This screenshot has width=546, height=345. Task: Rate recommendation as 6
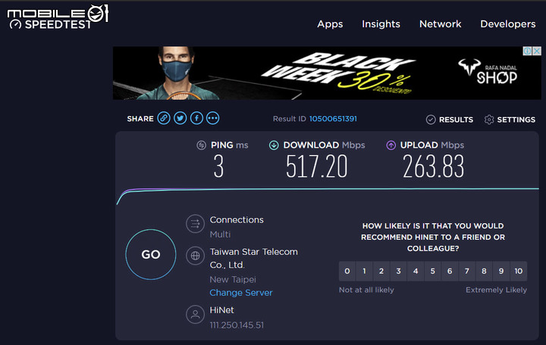coord(450,271)
